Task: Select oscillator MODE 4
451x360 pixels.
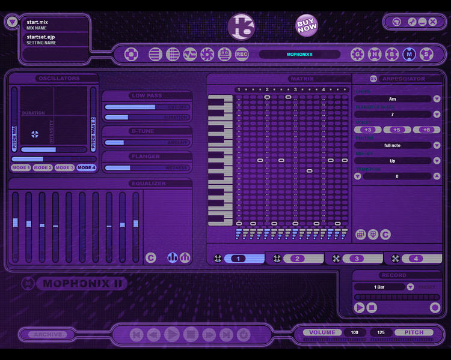Action: tap(86, 167)
